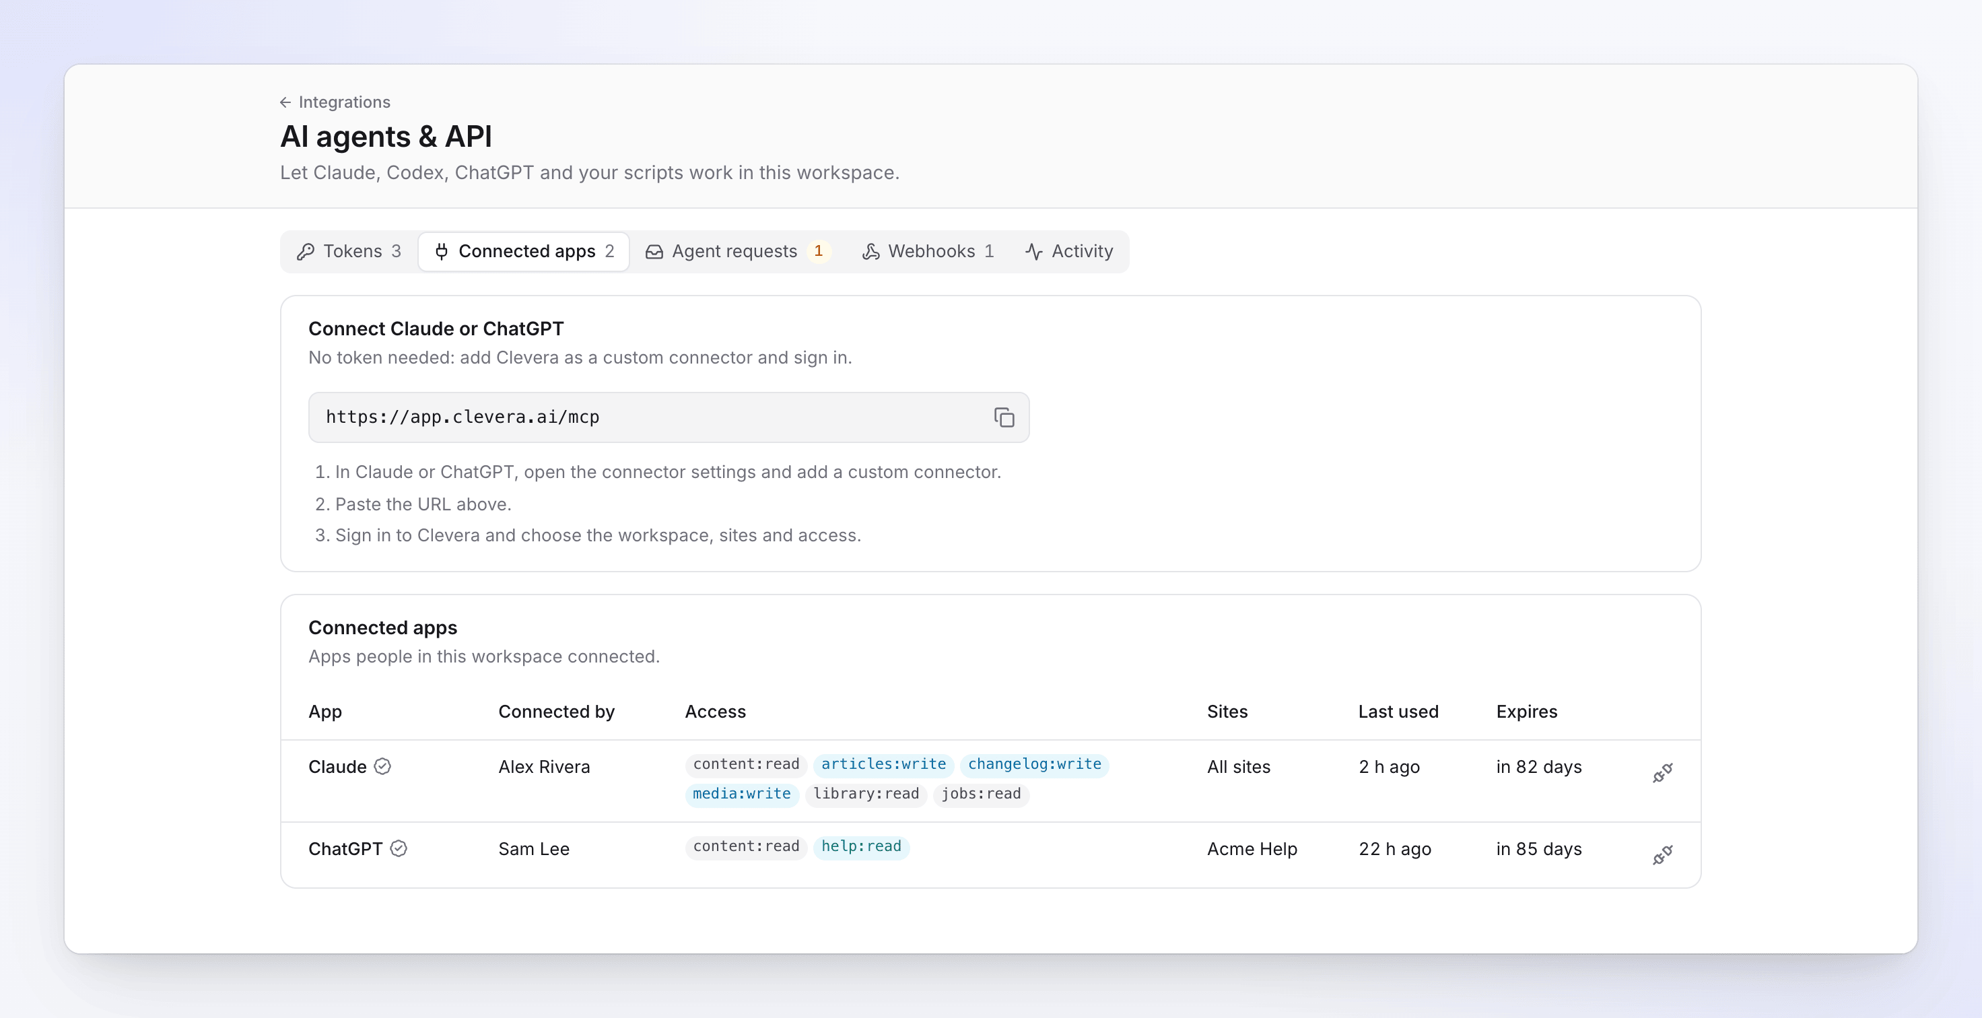This screenshot has width=1982, height=1018.
Task: Click the changelog:write scope tag
Action: coord(1034,764)
